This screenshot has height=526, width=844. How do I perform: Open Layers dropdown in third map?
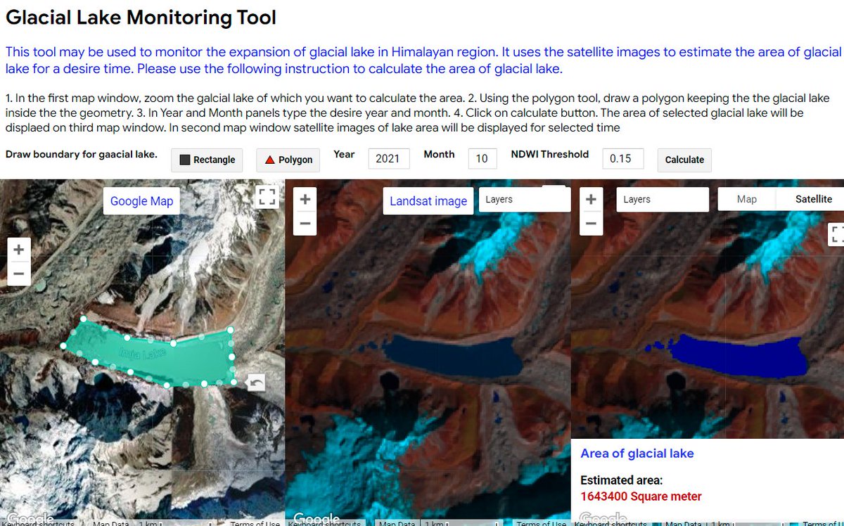click(663, 200)
